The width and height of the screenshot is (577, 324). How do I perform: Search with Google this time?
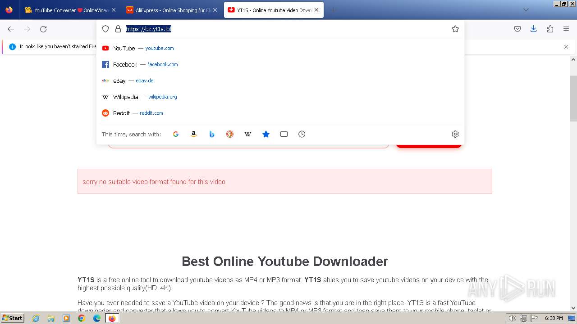(x=176, y=134)
